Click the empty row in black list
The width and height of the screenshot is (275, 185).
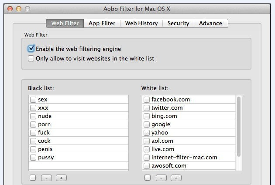pos(79,166)
